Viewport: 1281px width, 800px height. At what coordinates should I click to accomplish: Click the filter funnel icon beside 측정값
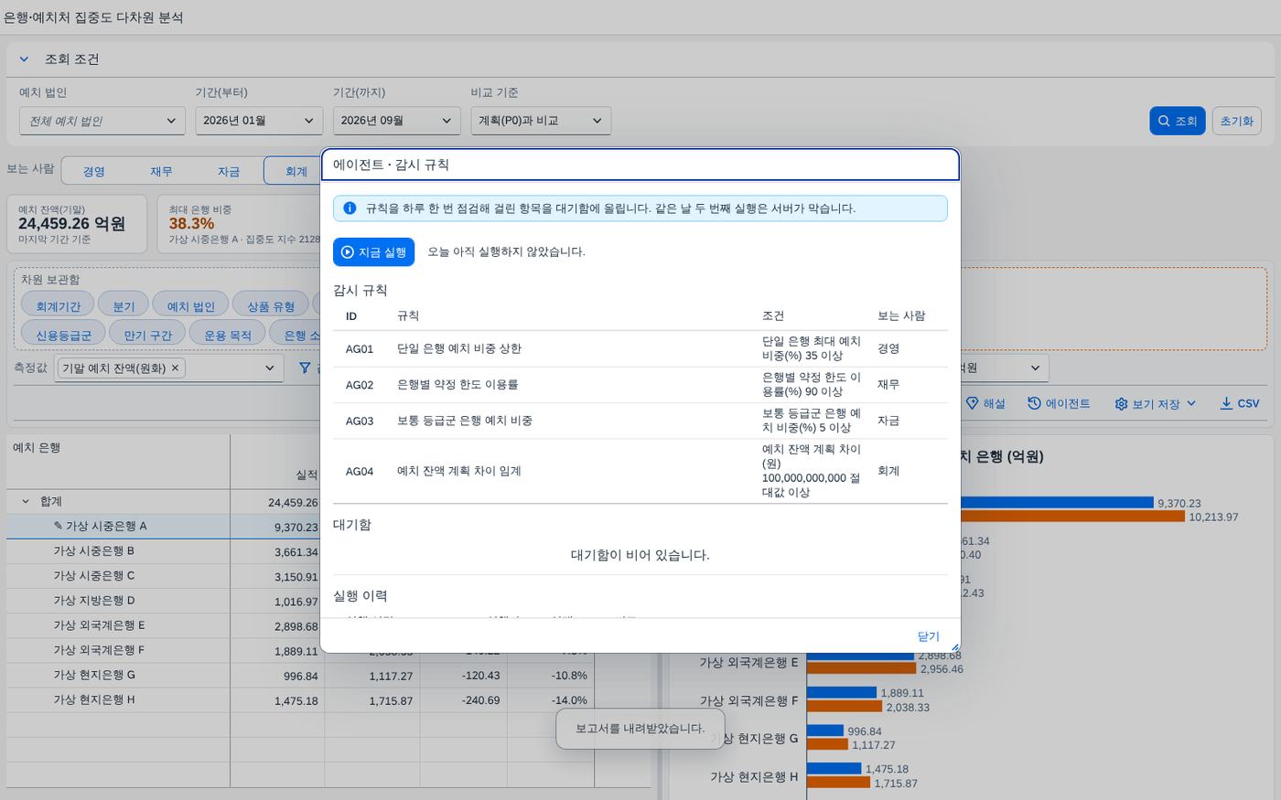tap(305, 368)
